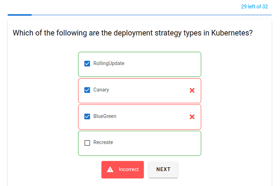Image resolution: width=280 pixels, height=186 pixels.
Task: Go to the next question with NEXT
Action: (163, 169)
